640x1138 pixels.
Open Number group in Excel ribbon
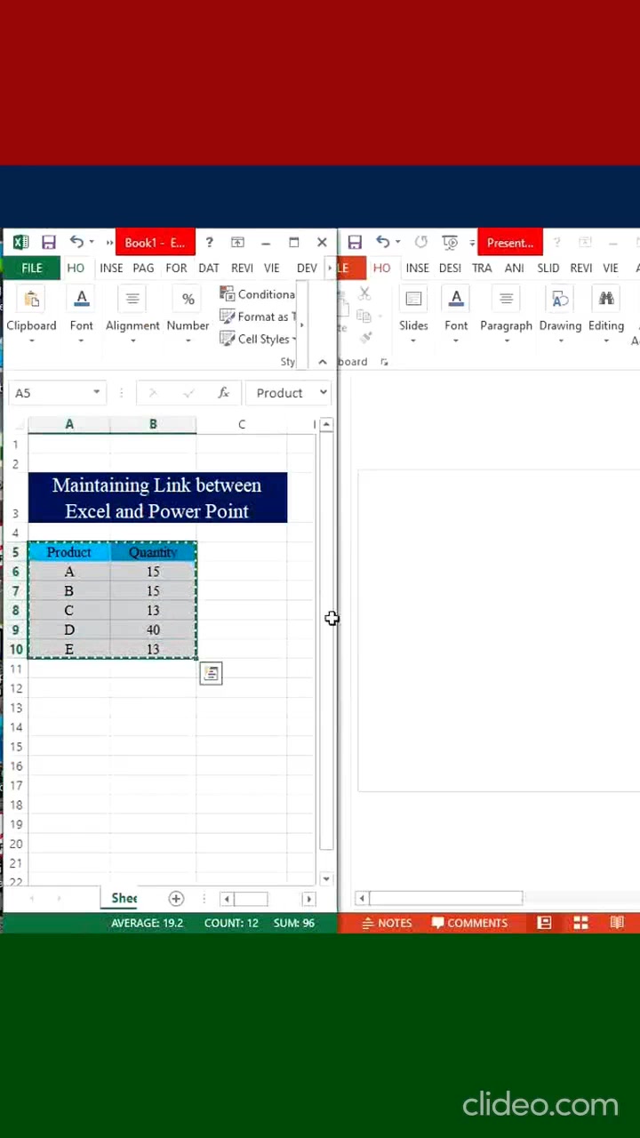point(188,316)
